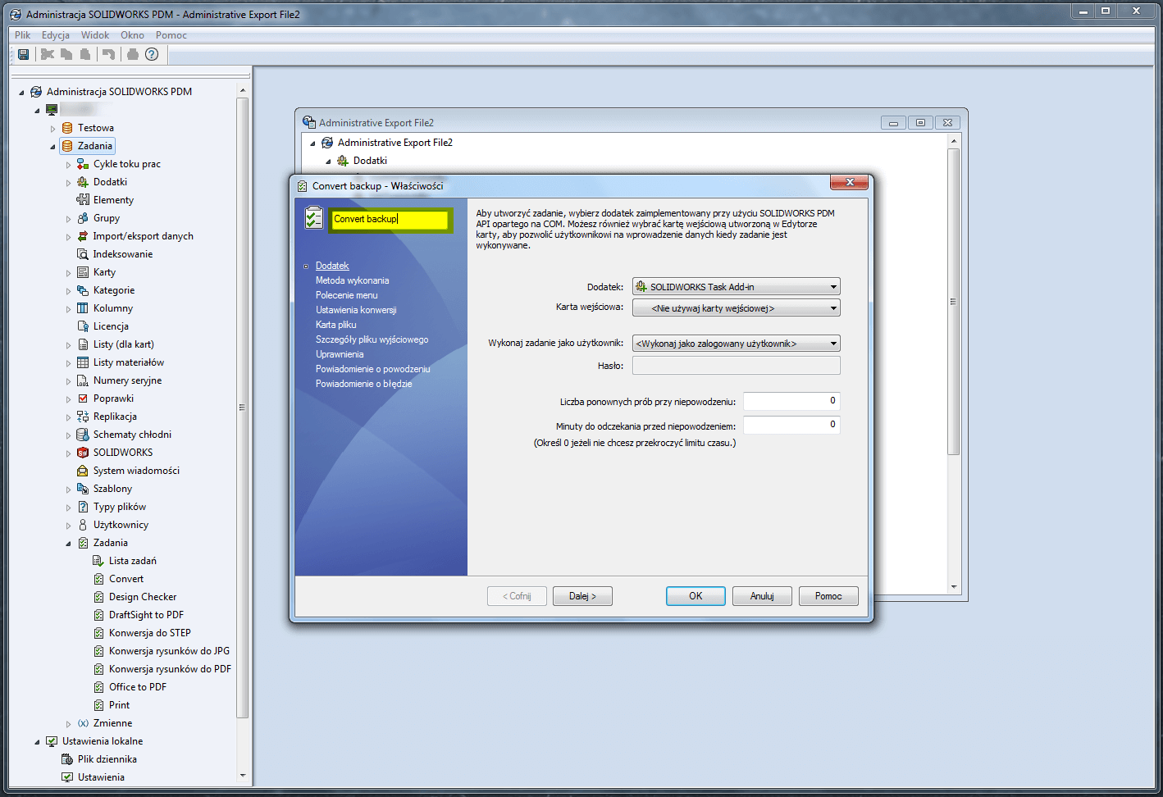Collapse the Zadania tasks subtree

[69, 543]
